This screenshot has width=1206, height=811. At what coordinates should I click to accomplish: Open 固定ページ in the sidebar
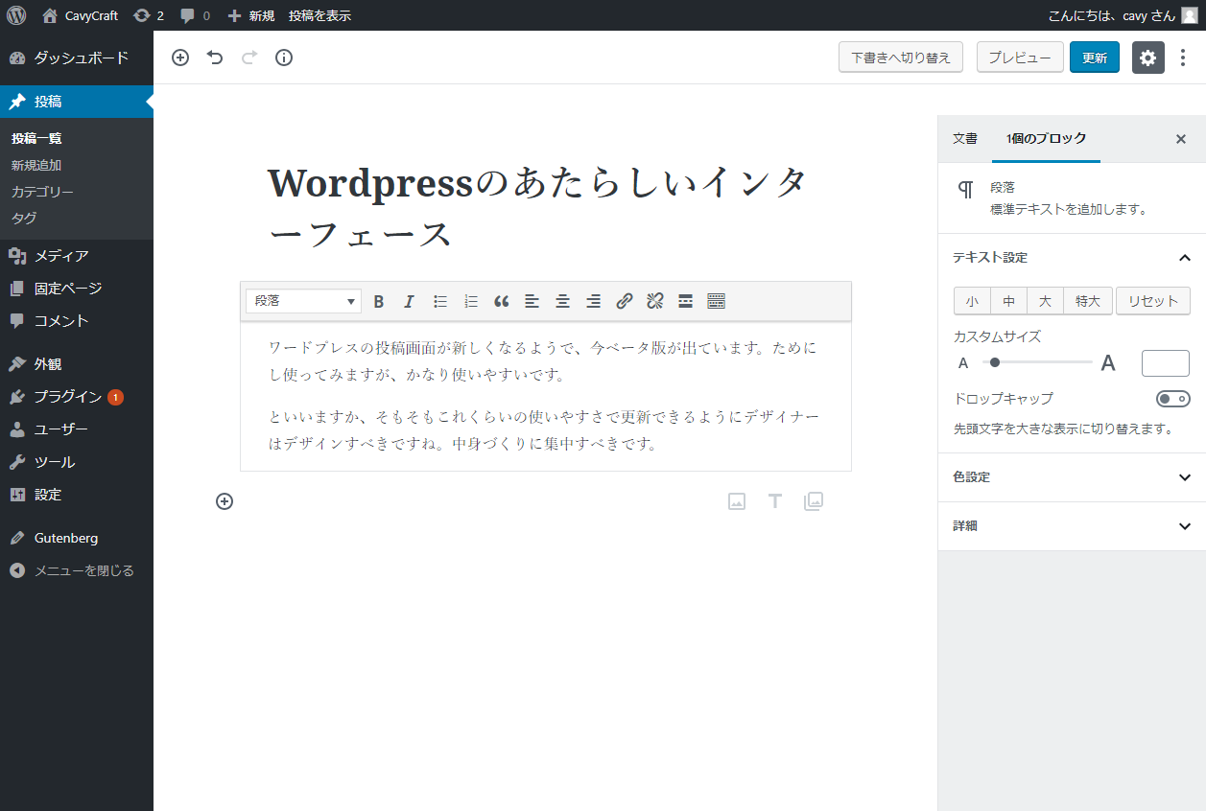[77, 289]
